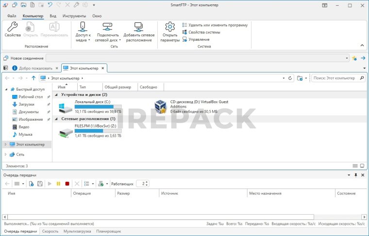Pin the Очередь передачи panel
The width and height of the screenshot is (369, 236).
tap(355, 175)
